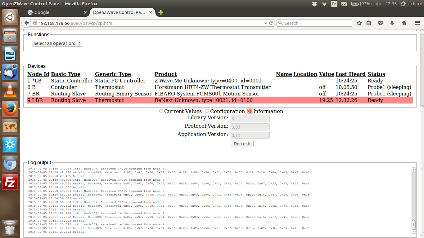Click the Application Version field
The height and width of the screenshot is (238, 424).
250,135
